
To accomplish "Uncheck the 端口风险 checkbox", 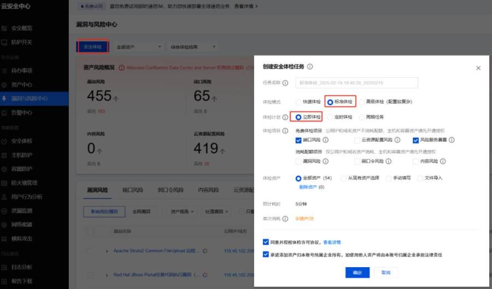I will click(x=298, y=140).
